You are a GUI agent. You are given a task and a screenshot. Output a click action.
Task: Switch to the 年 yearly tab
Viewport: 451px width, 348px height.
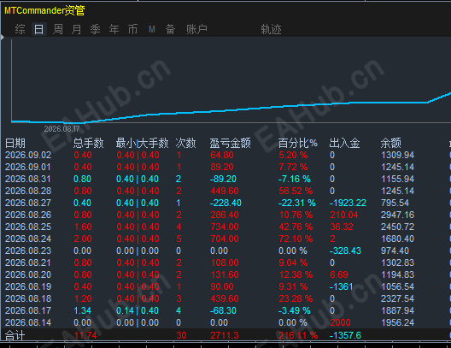pyautogui.click(x=114, y=29)
